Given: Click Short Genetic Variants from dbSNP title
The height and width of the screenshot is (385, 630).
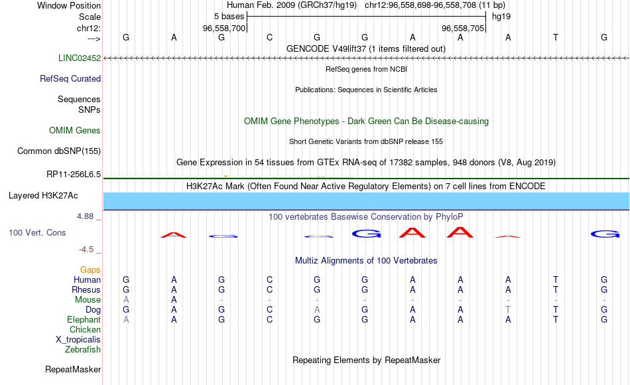Looking at the screenshot, I should pyautogui.click(x=366, y=141).
